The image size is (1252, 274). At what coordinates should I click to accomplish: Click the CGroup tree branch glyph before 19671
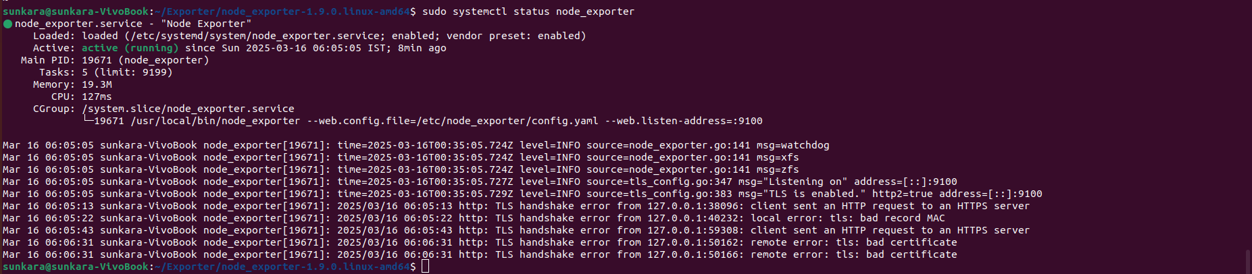click(88, 121)
